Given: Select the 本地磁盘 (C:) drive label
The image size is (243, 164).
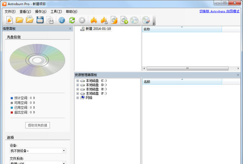Looking at the screenshot, I should pyautogui.click(x=96, y=81).
